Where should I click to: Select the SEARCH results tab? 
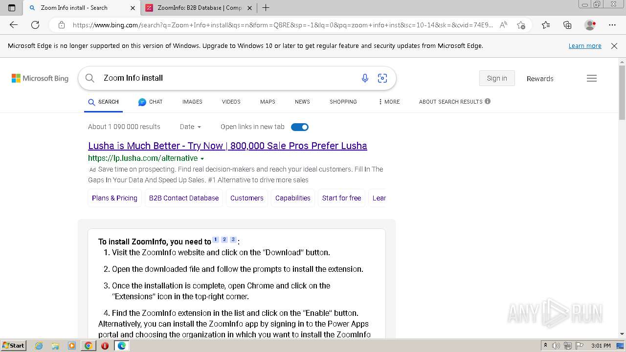click(103, 102)
